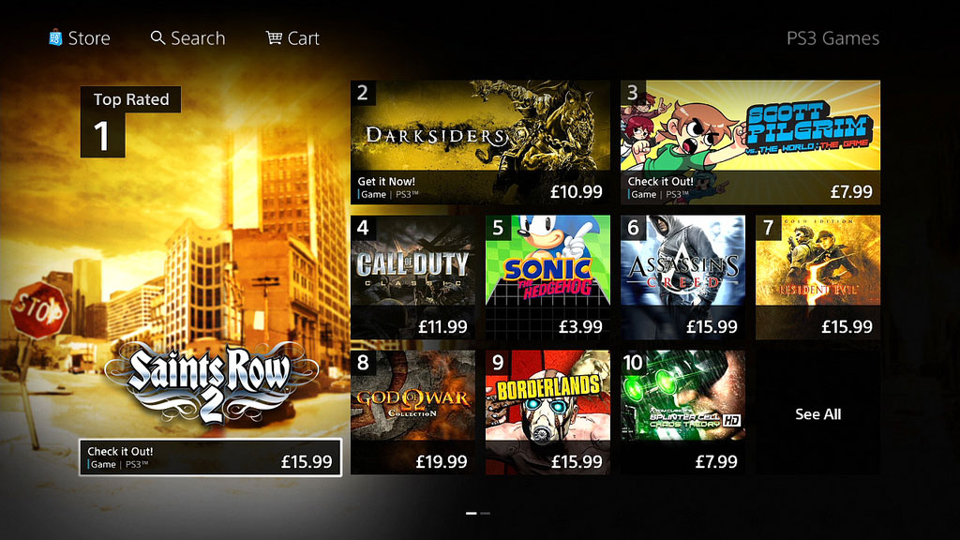Image resolution: width=960 pixels, height=540 pixels.
Task: Open the Assassin's Creed game tile
Action: [x=682, y=277]
